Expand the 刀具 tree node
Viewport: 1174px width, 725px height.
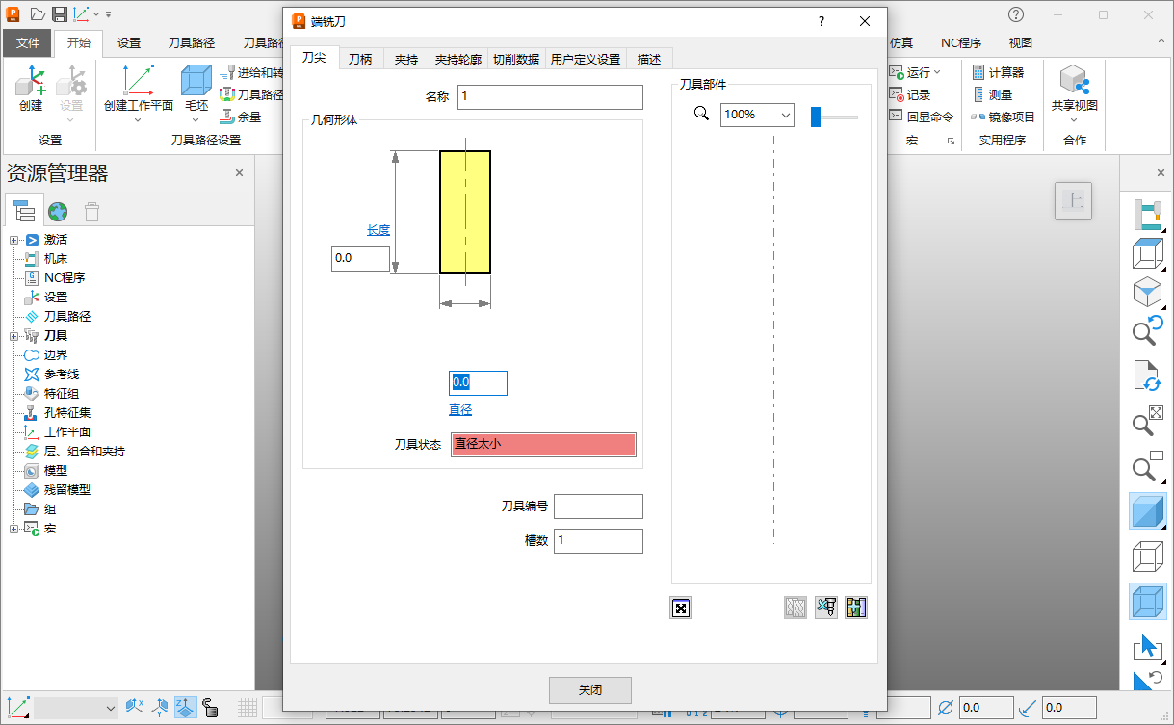click(x=14, y=336)
